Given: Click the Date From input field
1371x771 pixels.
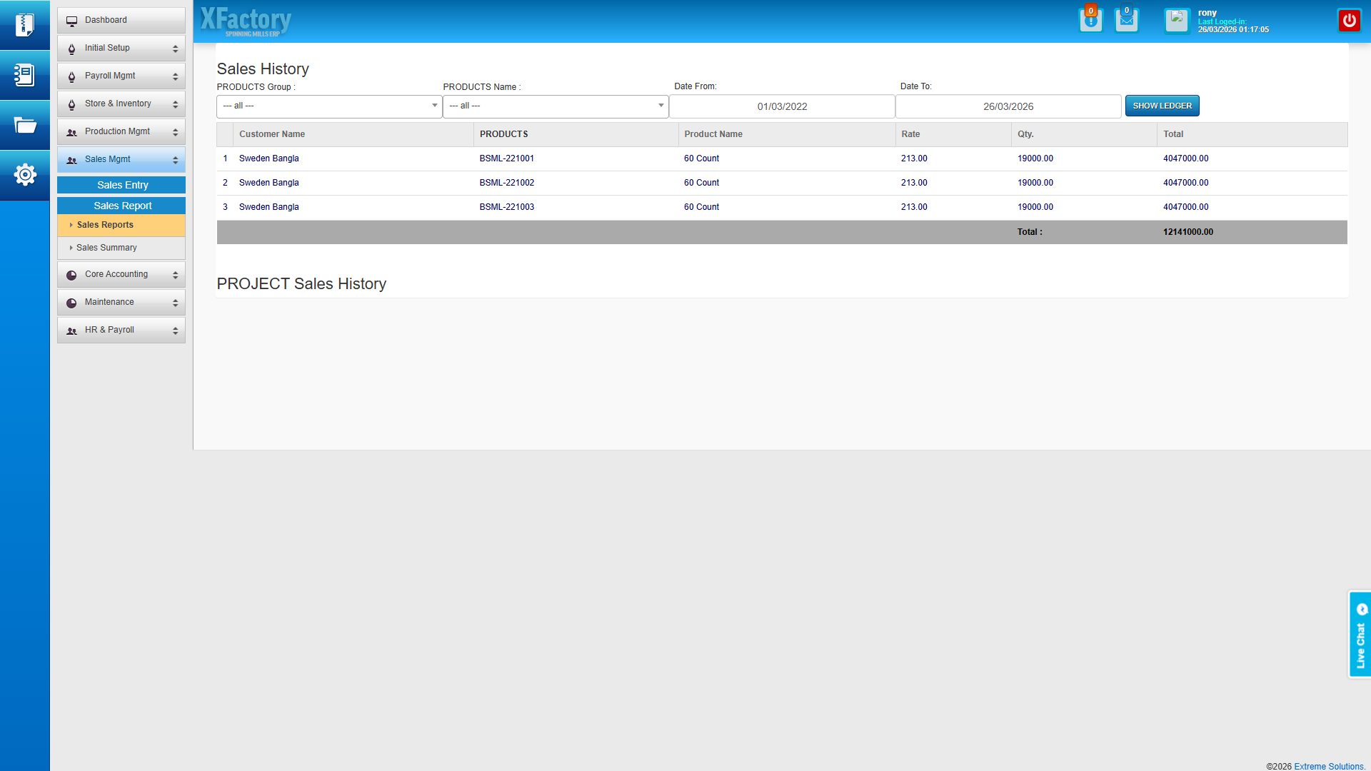Looking at the screenshot, I should click(782, 106).
